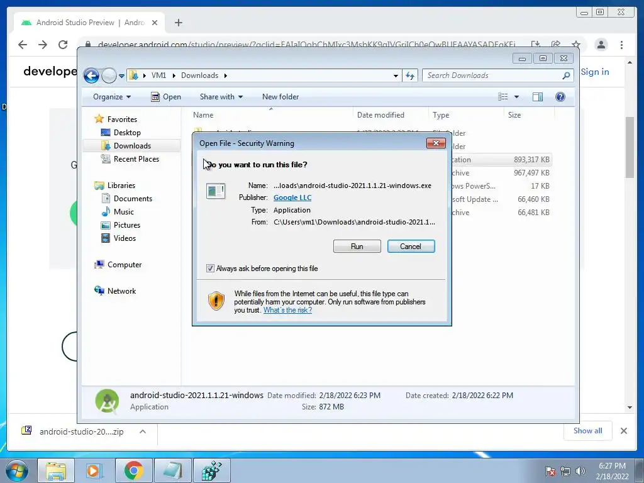Expand the view options dropdown arrow
The image size is (644, 483).
[517, 97]
